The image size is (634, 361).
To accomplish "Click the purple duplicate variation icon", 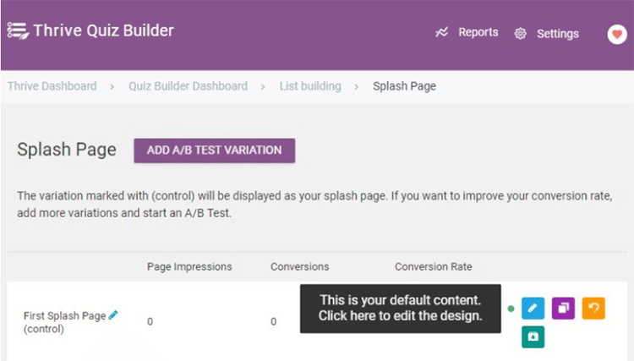I will click(x=563, y=309).
